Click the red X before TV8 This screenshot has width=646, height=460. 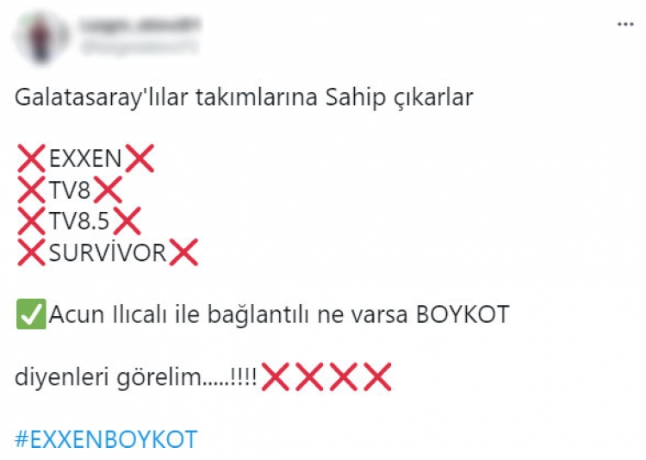click(31, 190)
